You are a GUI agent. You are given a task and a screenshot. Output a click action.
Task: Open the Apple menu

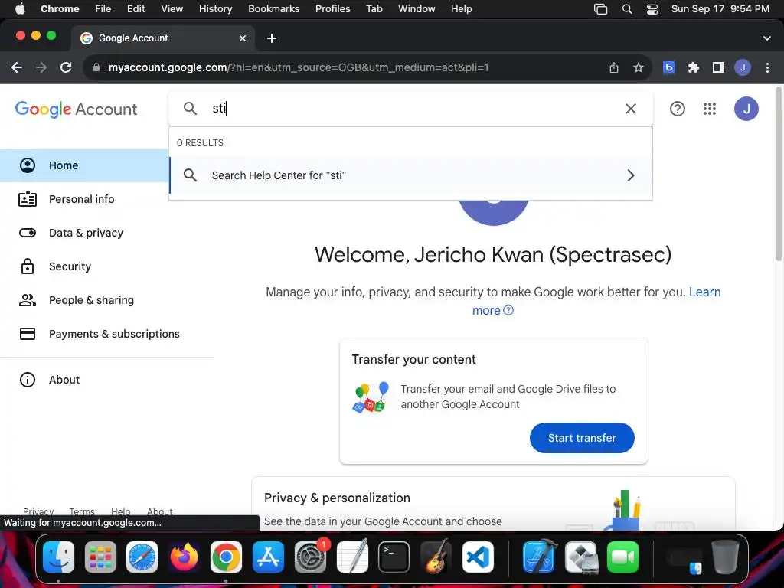tap(20, 8)
